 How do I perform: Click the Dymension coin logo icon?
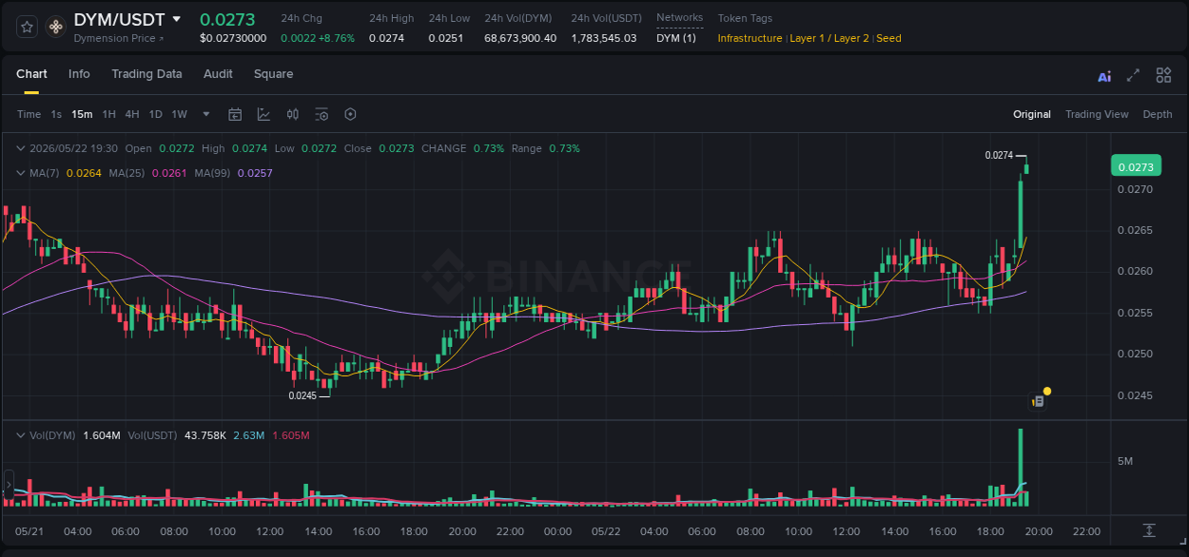(x=56, y=28)
